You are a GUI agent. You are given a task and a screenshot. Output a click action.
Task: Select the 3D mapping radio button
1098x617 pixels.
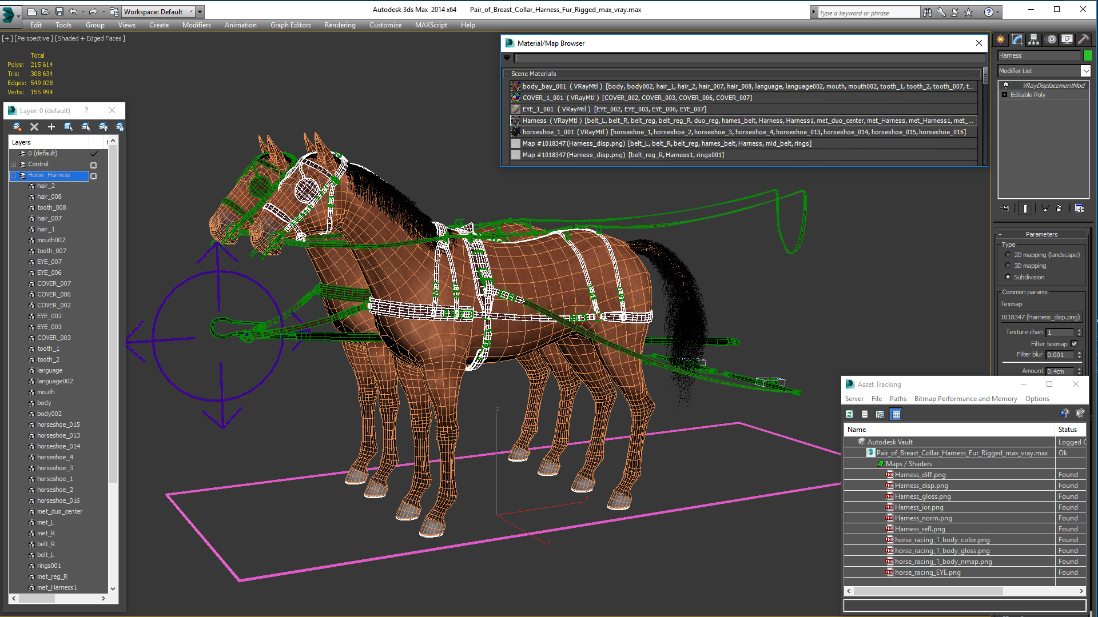[1008, 266]
